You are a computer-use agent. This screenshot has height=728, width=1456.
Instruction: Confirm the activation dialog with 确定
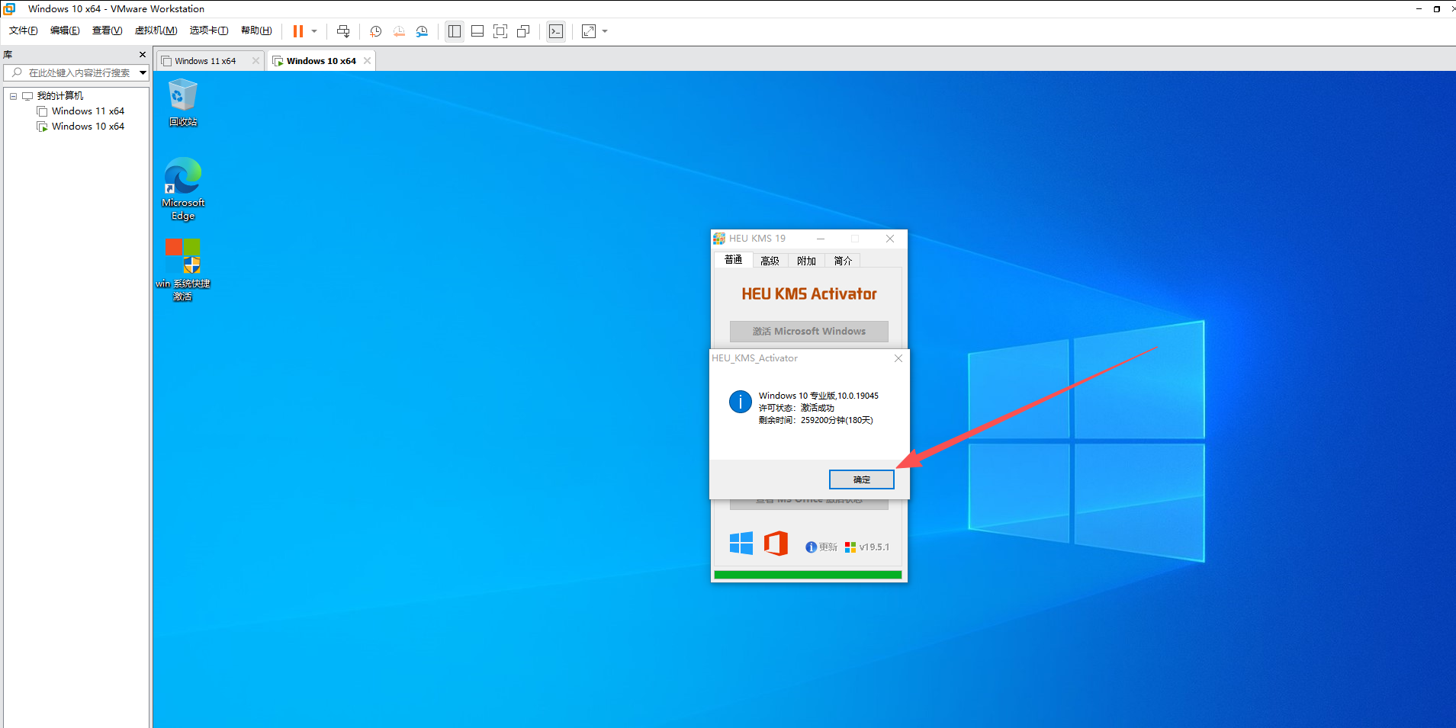[x=862, y=479]
